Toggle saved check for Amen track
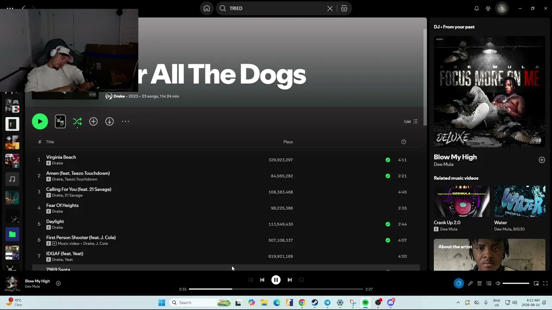Screen dimensions: 552x310 point(388,176)
